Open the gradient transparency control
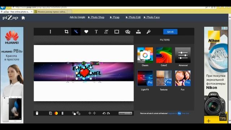231x130 pixels. pos(62,113)
